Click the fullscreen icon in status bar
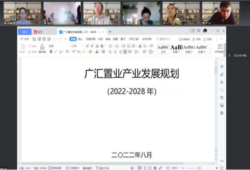250x170 pixels. 222,168
